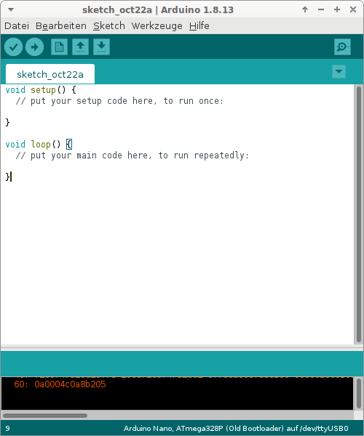Open the Serial Monitor magnifier icon
Screen dimensions: 364x436
(342, 47)
